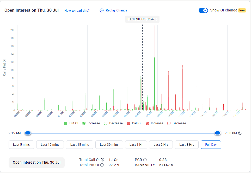Click the middle of the time range track
The width and height of the screenshot is (251, 173).
[123, 133]
